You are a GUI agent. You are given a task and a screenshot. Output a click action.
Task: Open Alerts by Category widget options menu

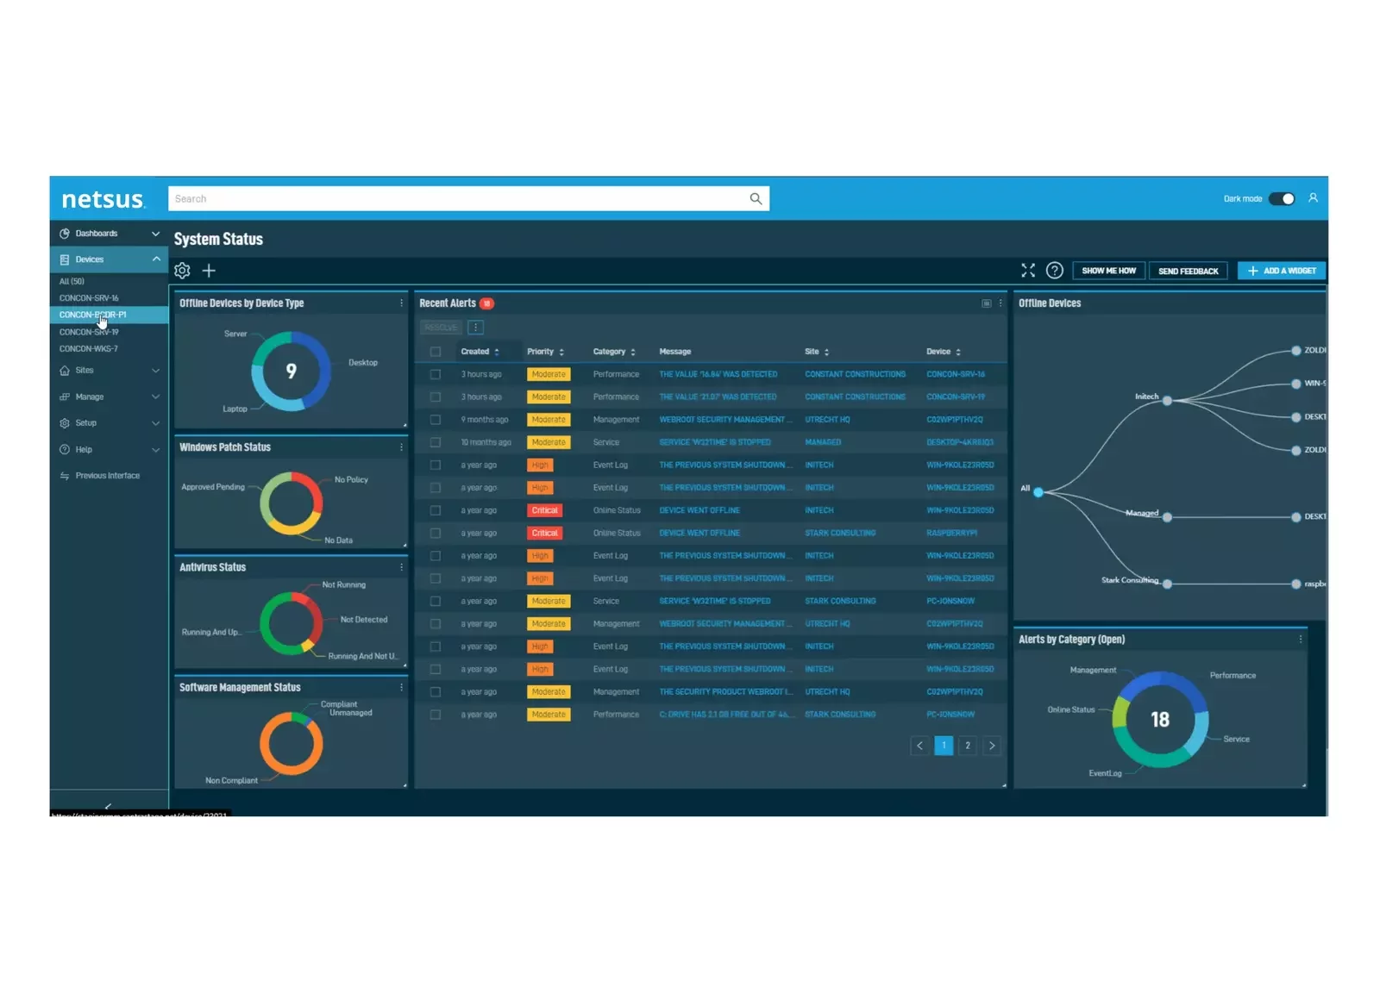pos(1301,640)
